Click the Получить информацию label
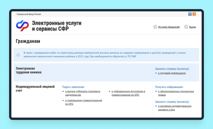This screenshot has height=129, width=213. click(x=169, y=87)
